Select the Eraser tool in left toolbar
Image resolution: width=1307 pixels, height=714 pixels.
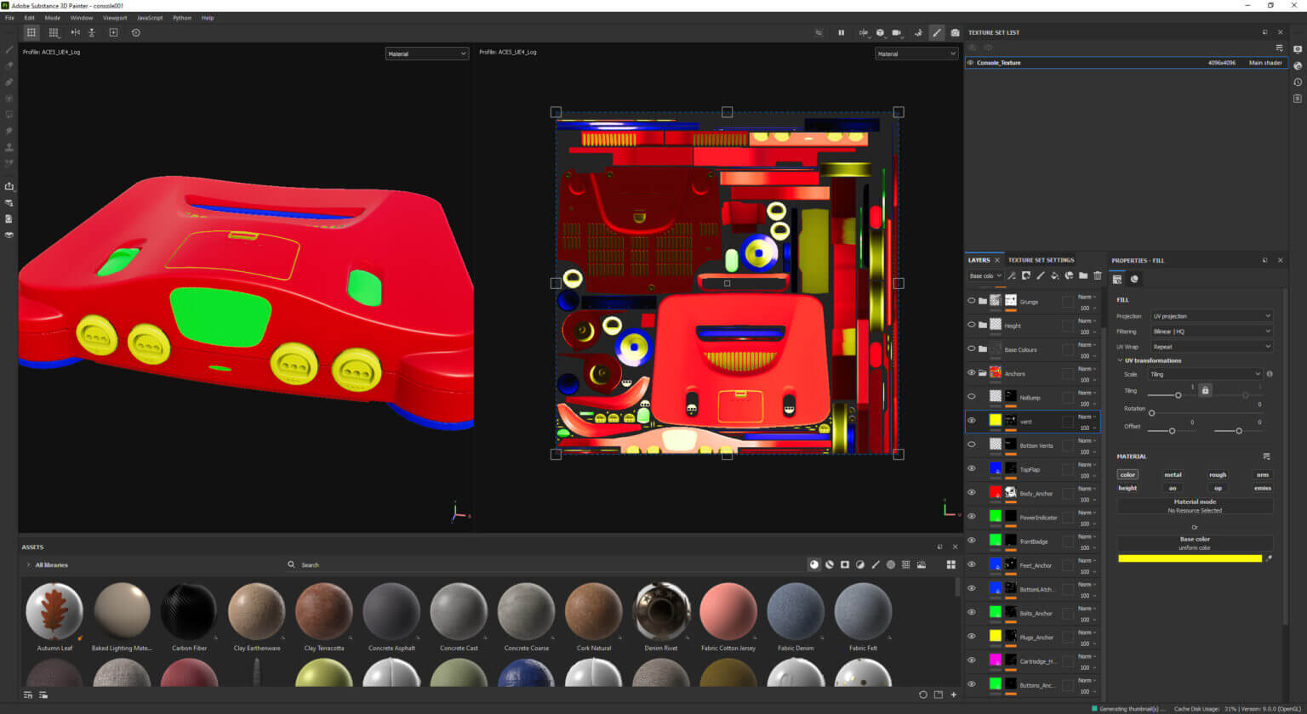pos(9,65)
